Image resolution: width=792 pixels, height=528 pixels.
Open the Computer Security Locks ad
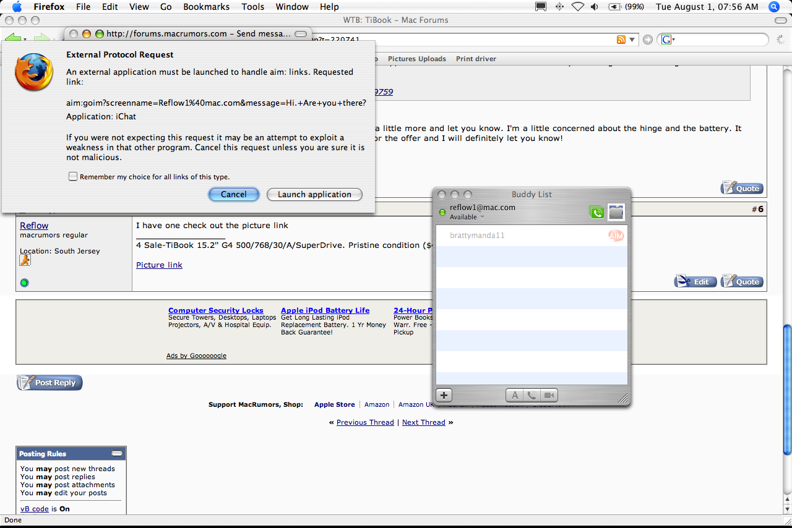(x=216, y=310)
